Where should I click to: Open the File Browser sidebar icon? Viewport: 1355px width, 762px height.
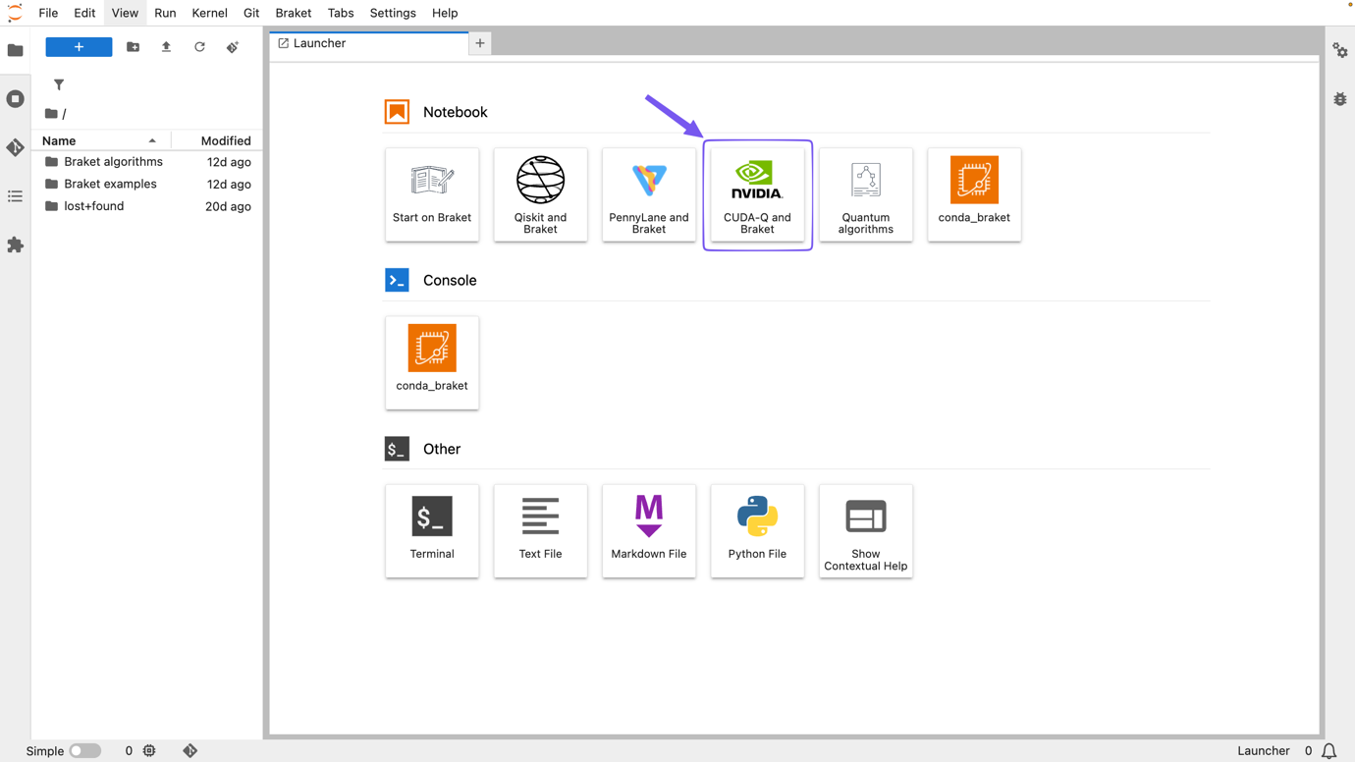[x=15, y=50]
